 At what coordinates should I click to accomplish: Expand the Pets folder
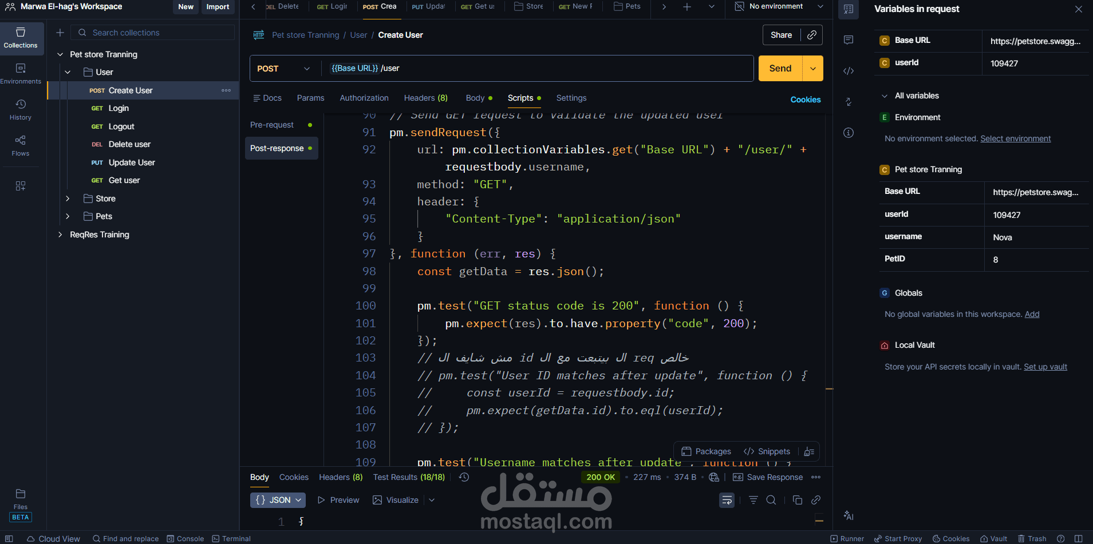[68, 216]
